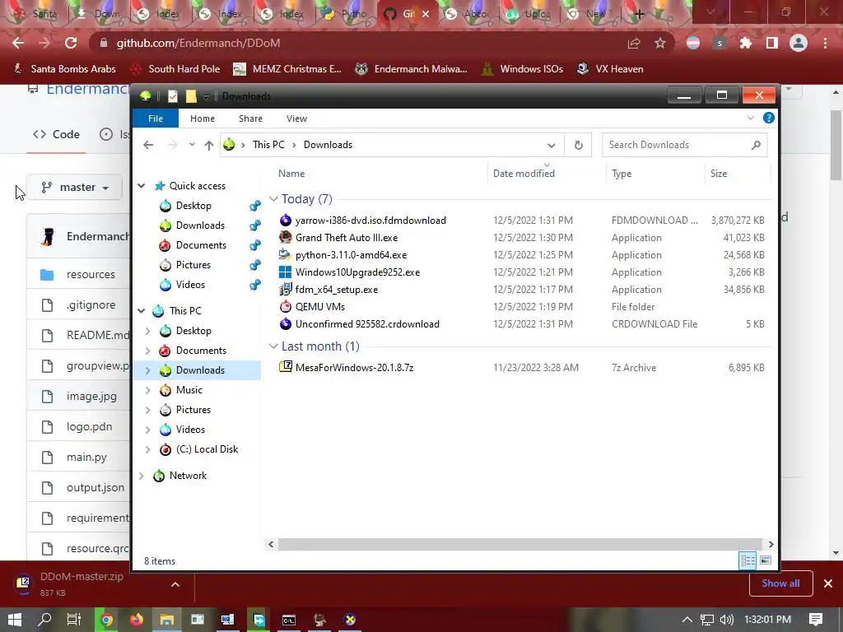Select the QEMU VMs folder icon

(286, 306)
